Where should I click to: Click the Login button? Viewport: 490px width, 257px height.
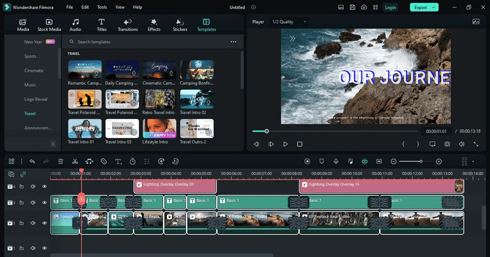pos(390,8)
